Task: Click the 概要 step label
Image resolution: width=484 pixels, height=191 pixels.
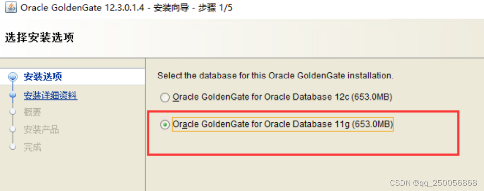Action: coord(33,113)
